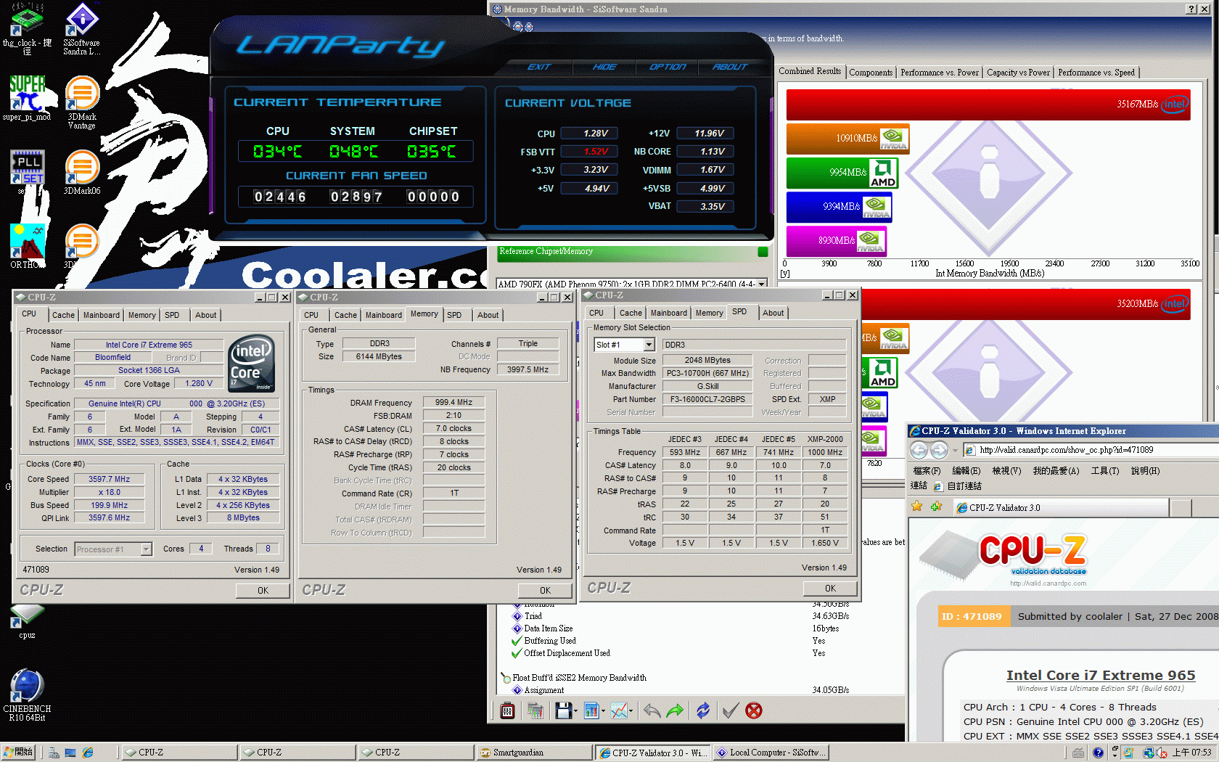Click the ABOUT button in LANParty
The width and height of the screenshot is (1219, 762).
click(x=729, y=67)
